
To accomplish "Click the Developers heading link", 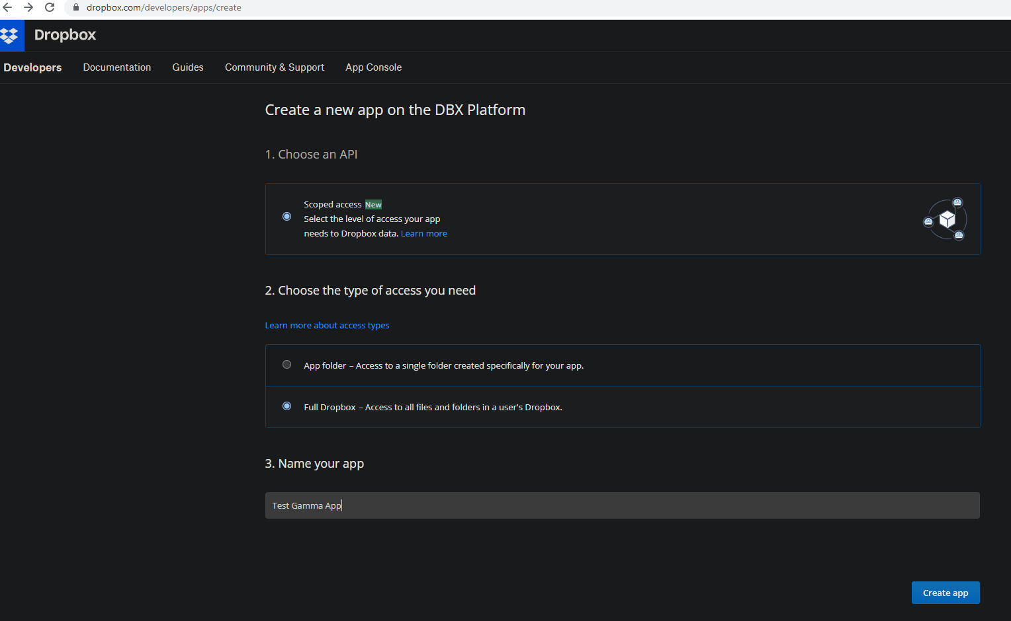I will [x=32, y=67].
